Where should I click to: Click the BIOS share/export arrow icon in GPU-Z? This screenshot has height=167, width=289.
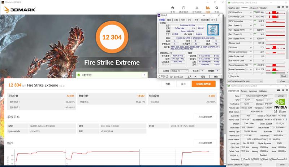pyautogui.click(x=276, y=111)
